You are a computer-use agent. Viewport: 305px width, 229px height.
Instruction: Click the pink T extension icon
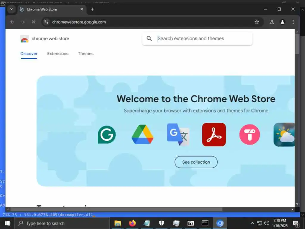click(x=250, y=134)
